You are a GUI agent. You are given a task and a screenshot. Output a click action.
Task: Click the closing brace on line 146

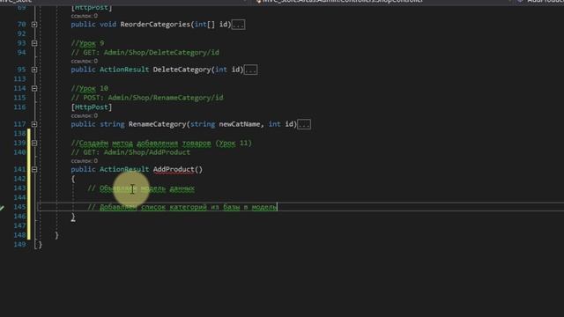click(x=73, y=217)
